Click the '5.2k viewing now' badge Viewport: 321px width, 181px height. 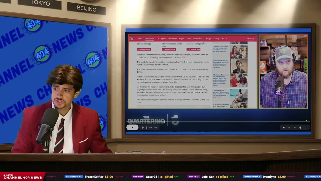tap(144, 49)
